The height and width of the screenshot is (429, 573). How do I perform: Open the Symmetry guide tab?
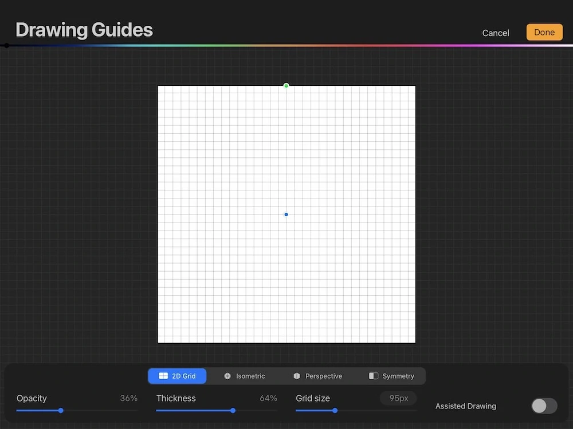(391, 376)
